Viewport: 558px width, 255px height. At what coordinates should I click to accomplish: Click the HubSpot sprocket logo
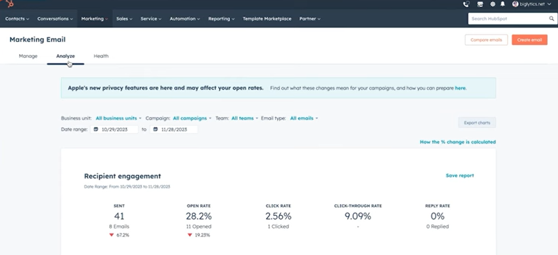tap(9, 4)
